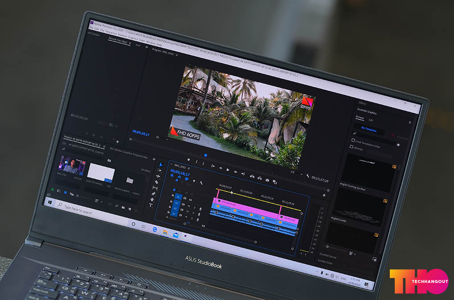Select Angled Coming Up Next template
Image resolution: width=454 pixels, height=300 pixels.
pyautogui.click(x=368, y=173)
